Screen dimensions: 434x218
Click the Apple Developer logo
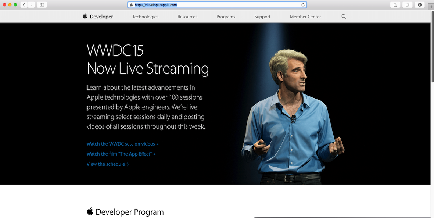tap(98, 17)
